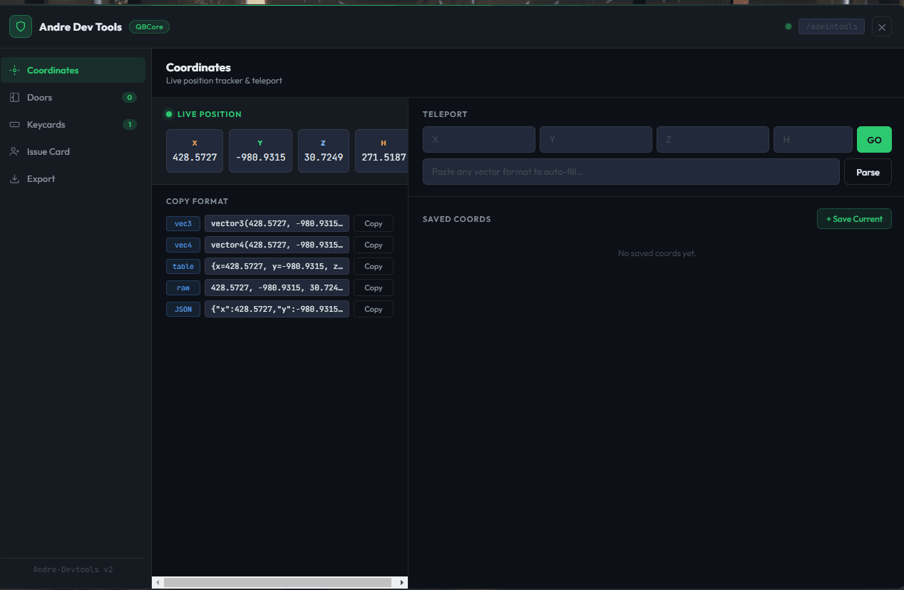904x590 pixels.
Task: Click the scrollbar right arrow
Action: point(402,582)
